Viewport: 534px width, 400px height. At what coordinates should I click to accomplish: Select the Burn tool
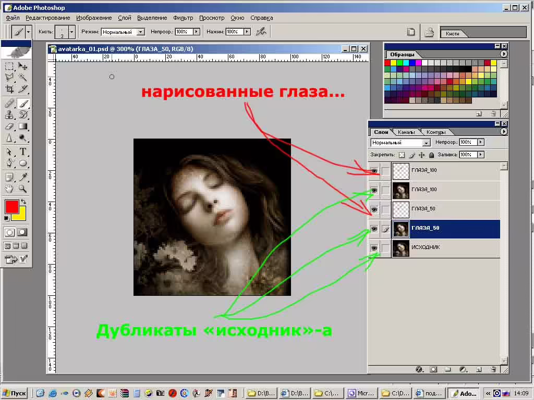pyautogui.click(x=23, y=137)
